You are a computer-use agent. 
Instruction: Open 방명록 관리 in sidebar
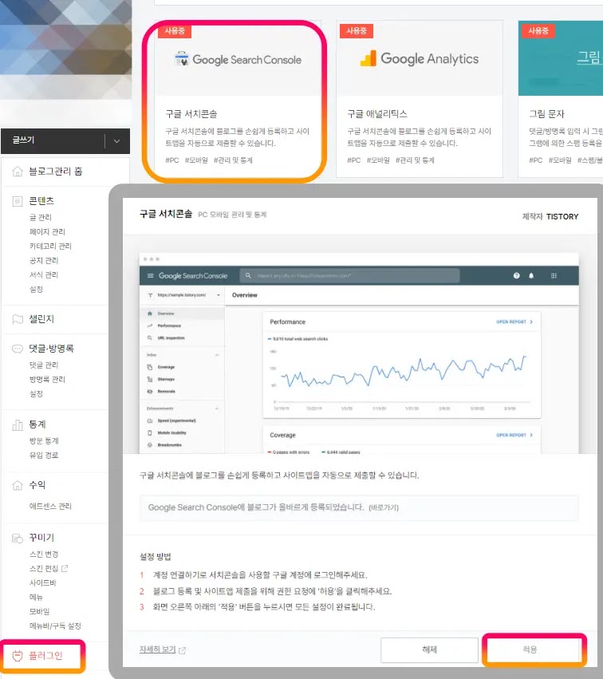tap(47, 379)
